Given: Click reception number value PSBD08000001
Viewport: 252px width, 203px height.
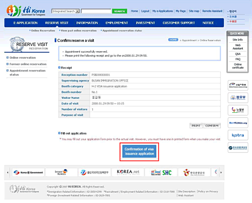Looking at the screenshot, I should (101, 75).
